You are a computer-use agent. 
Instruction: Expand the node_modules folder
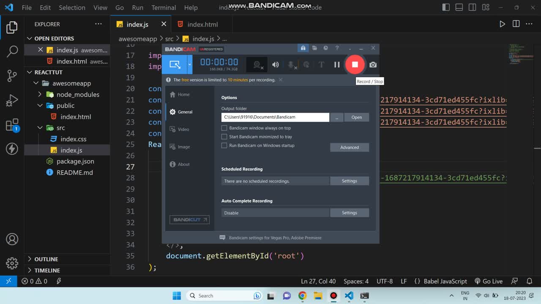[78, 95]
